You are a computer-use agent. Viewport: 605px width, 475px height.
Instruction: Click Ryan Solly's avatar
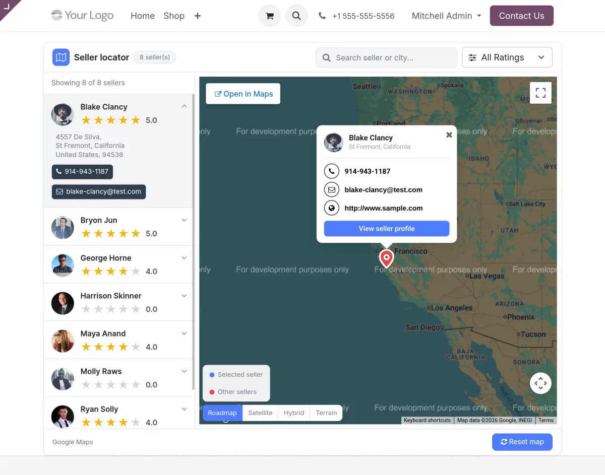point(63,417)
